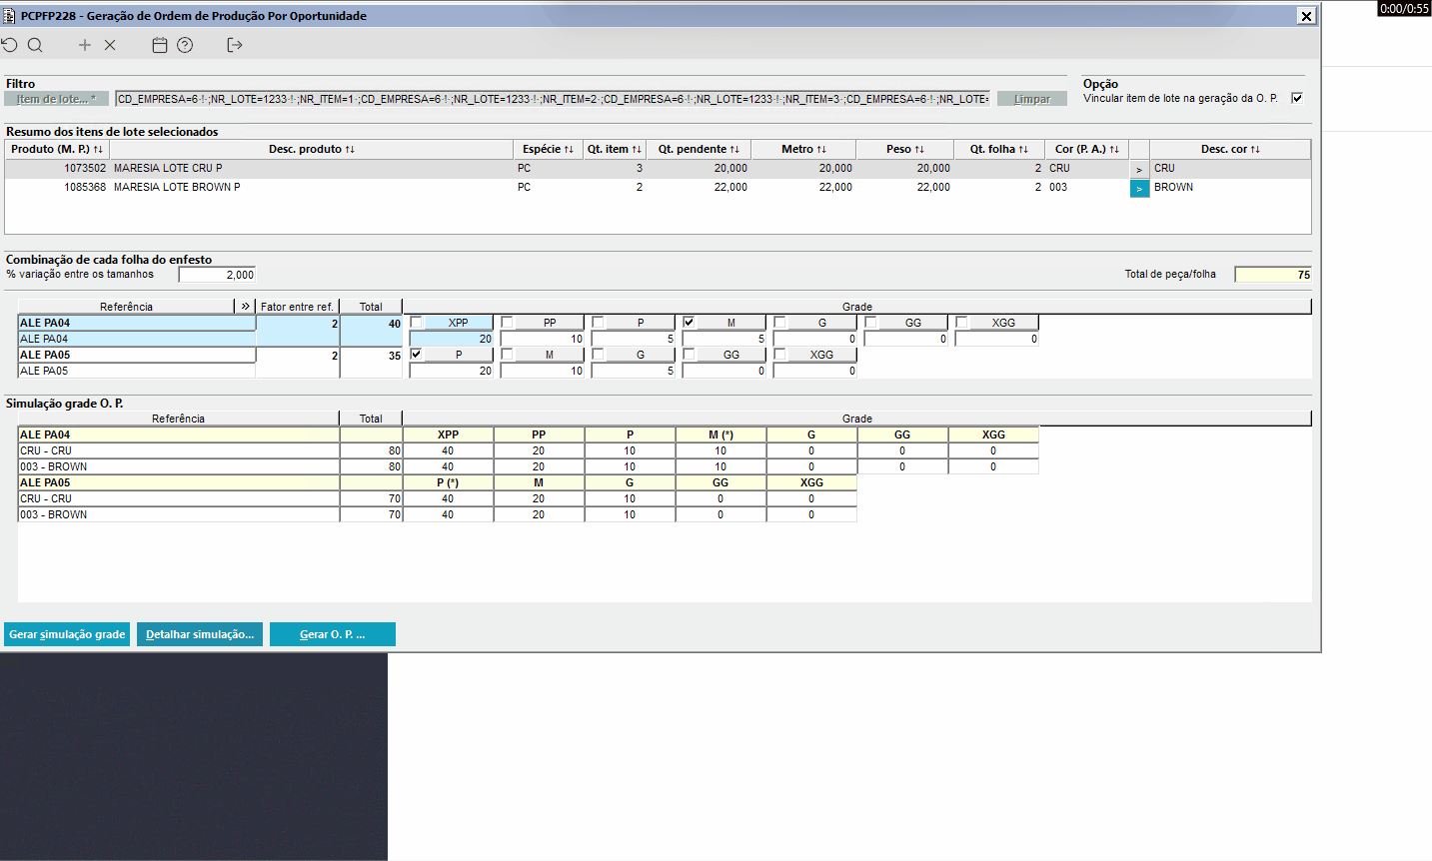This screenshot has width=1432, height=861.
Task: Click the refresh/undo toolbar icon
Action: click(10, 45)
